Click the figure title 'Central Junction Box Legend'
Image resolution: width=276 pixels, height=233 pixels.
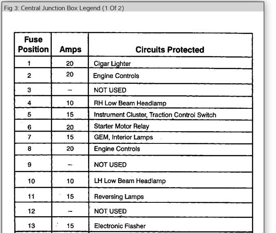(63, 8)
